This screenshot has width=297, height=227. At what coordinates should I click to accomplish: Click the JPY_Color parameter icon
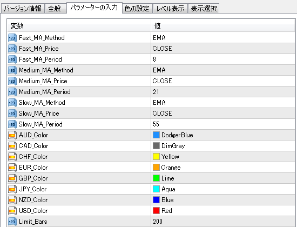click(12, 189)
